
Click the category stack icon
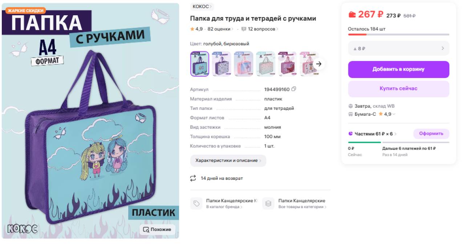point(268,203)
